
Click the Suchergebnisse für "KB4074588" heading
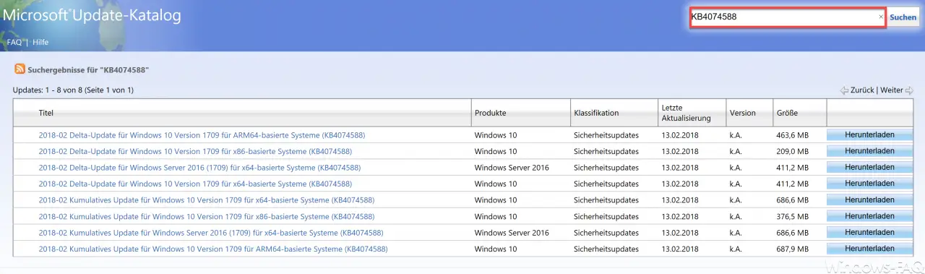pyautogui.click(x=88, y=70)
